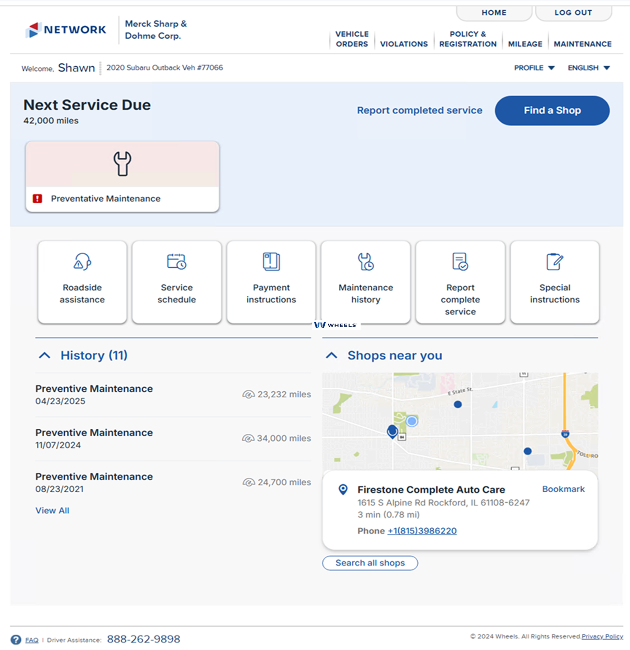
Task: Open the Service schedule
Action: [x=176, y=281]
